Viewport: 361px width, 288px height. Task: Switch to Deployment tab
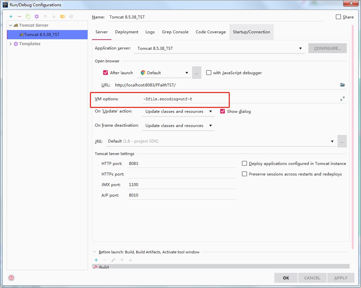(x=127, y=32)
